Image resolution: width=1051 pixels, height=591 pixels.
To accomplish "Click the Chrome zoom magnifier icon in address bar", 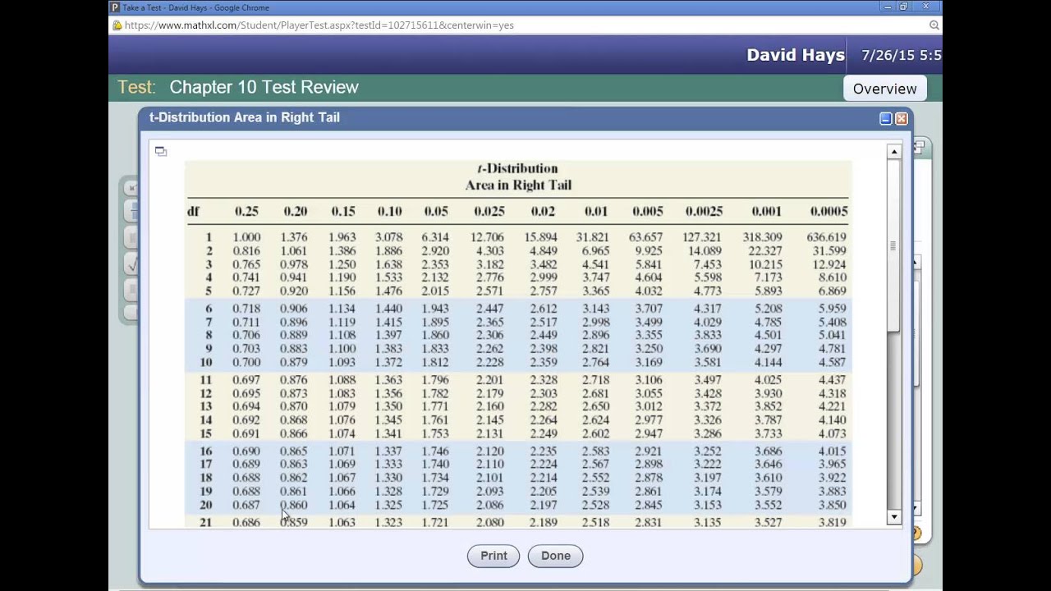I will click(934, 25).
